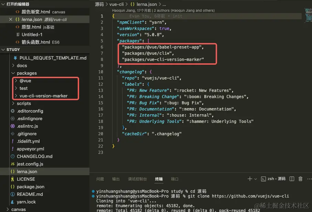The width and height of the screenshot is (312, 212).
Task: Click the YAML icon of appveyor.yml
Action: [12, 149]
